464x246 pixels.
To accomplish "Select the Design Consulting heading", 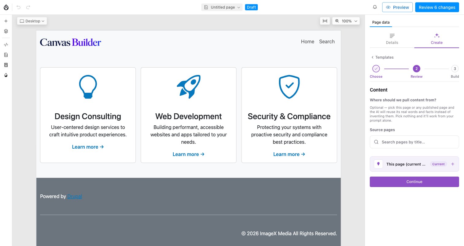I will [x=88, y=116].
